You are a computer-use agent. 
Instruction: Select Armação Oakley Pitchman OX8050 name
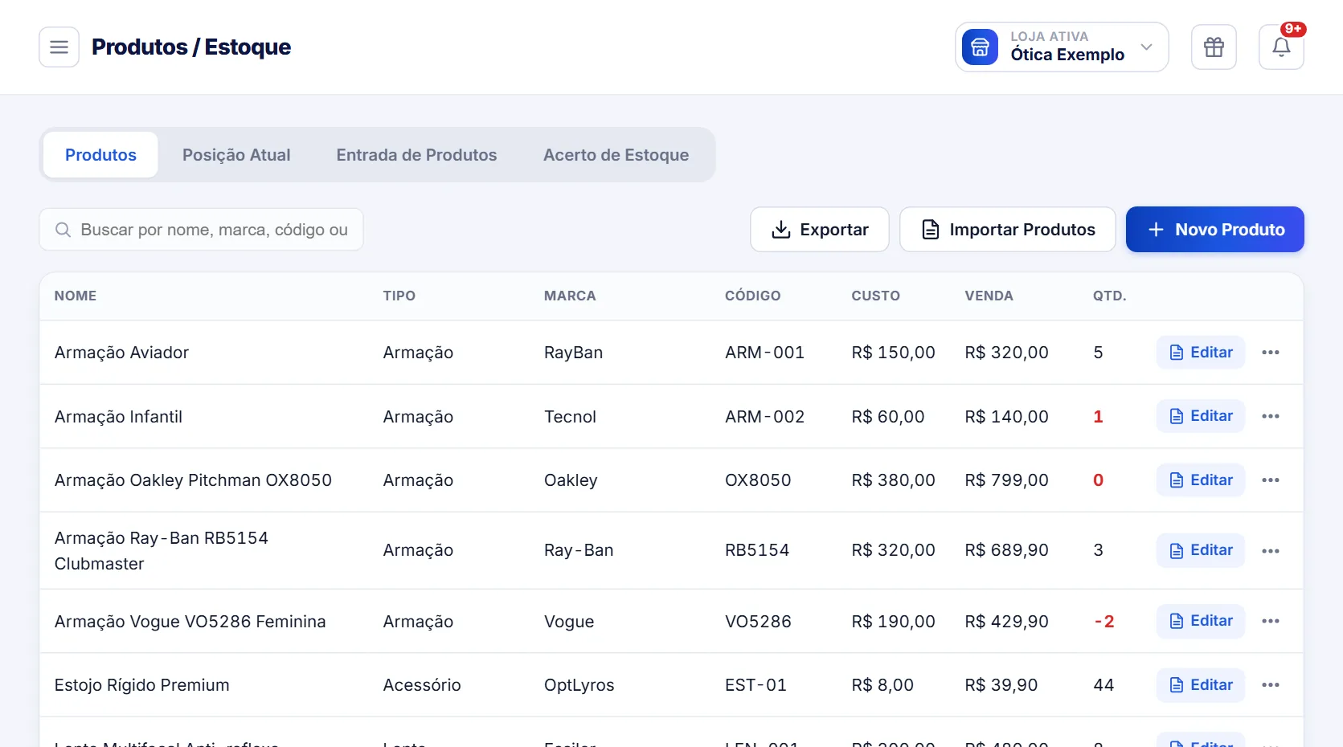click(x=193, y=480)
